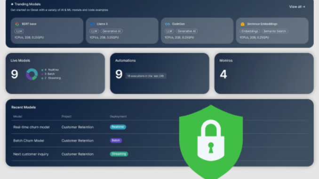
Task: Select the Generative AI tag on Llama 3
Action: tap(112, 31)
